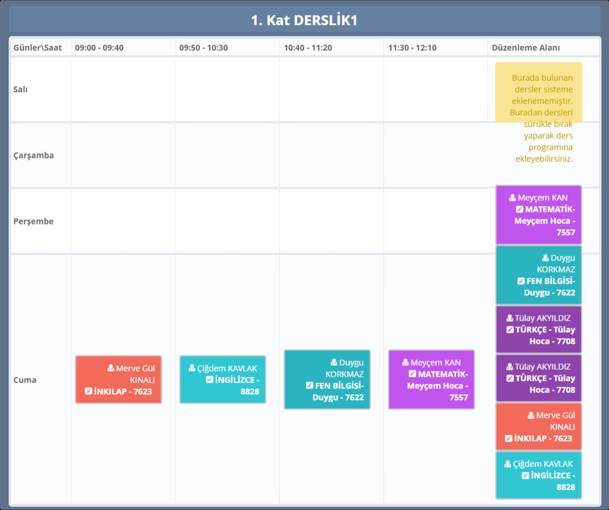Screen dimensions: 609x510
Task: Click teacher icon on İNGİLİZCE card in Düzenleme Alanı
Action: tap(508, 464)
